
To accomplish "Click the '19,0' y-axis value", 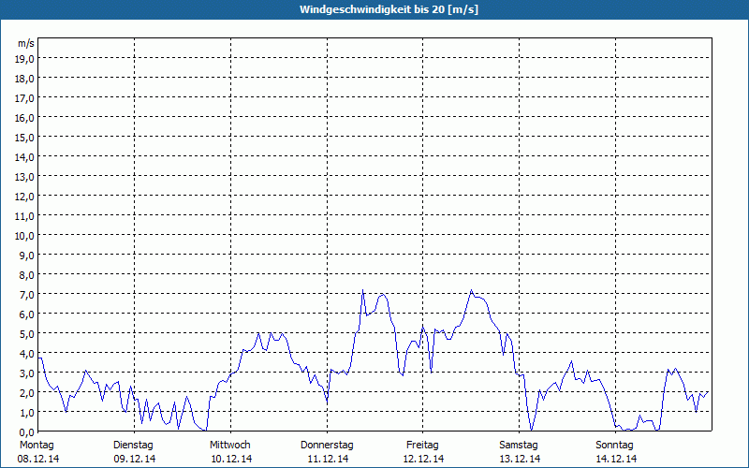I will [x=25, y=59].
